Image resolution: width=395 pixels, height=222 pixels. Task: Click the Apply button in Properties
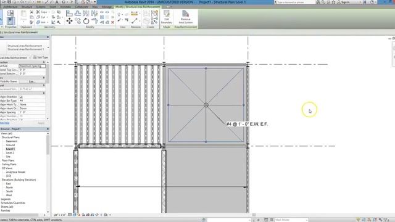point(41,123)
